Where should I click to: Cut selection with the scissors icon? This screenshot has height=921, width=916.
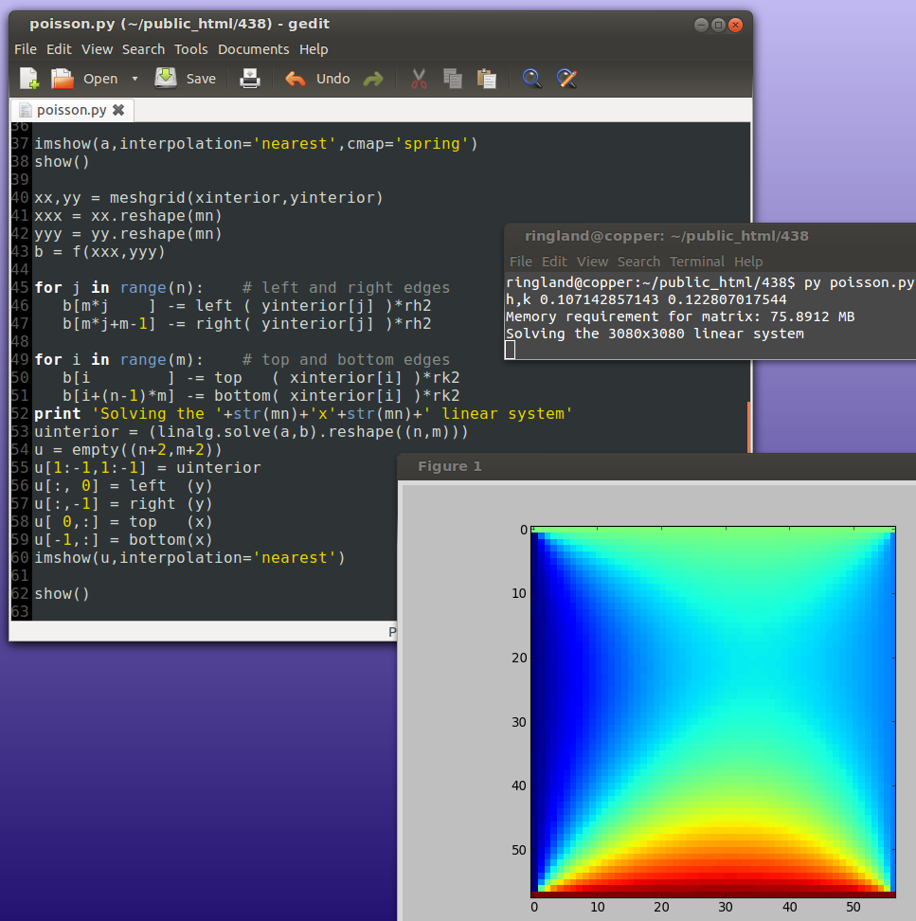419,79
